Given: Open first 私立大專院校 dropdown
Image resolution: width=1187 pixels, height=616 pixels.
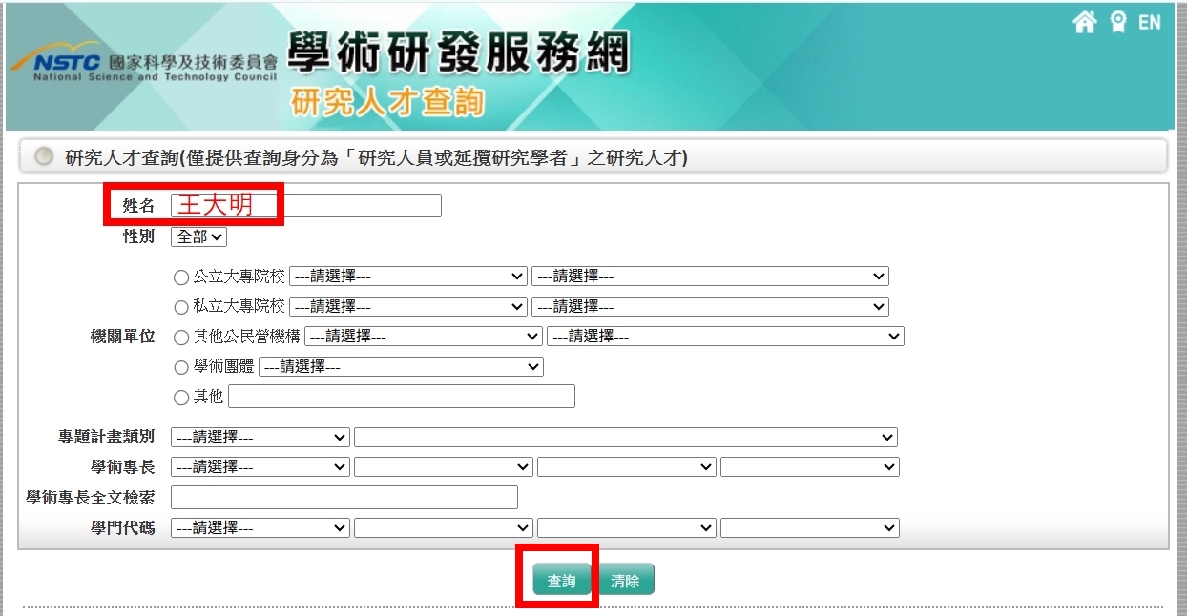Looking at the screenshot, I should pos(408,307).
